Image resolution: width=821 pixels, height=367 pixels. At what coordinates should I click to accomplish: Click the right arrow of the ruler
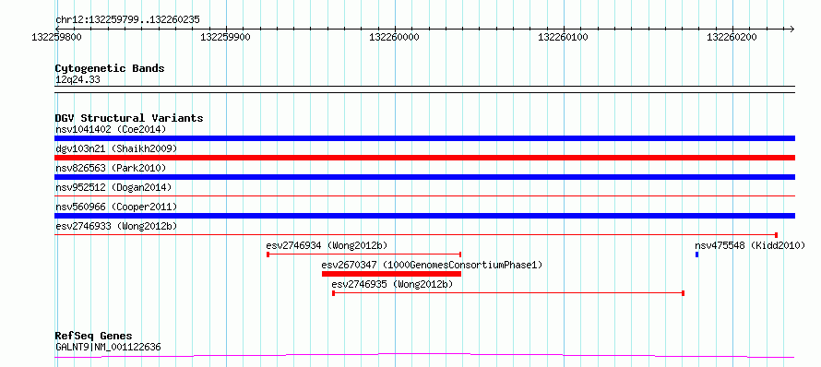pos(791,29)
